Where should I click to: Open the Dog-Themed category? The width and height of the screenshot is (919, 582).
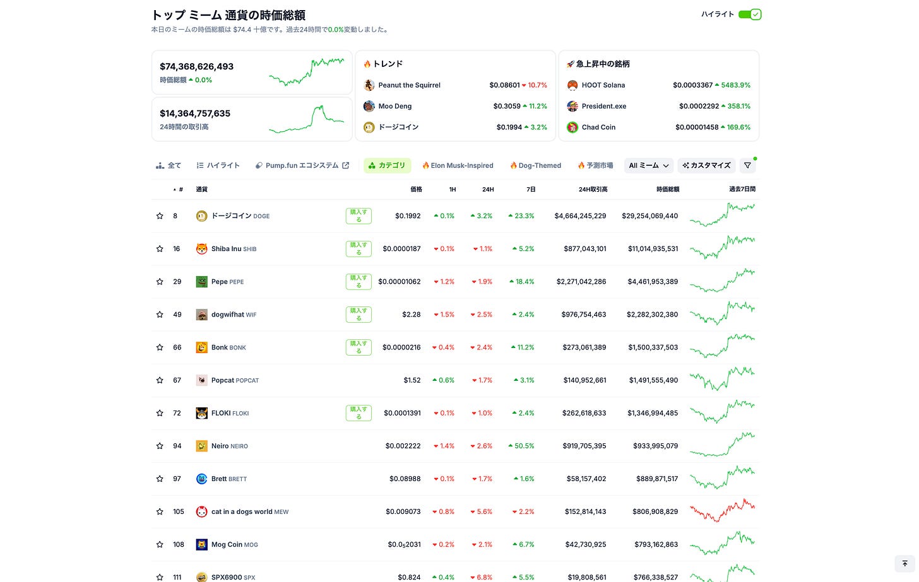[535, 165]
